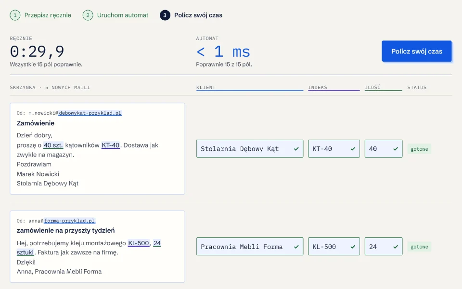
Task: Go to the Przepisz ręcznie step
Action: tap(48, 15)
